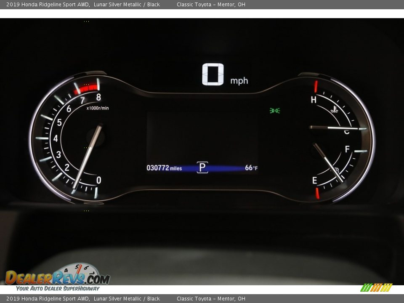
Task: Click the engine coolant temperature icon
Action: coord(334,109)
